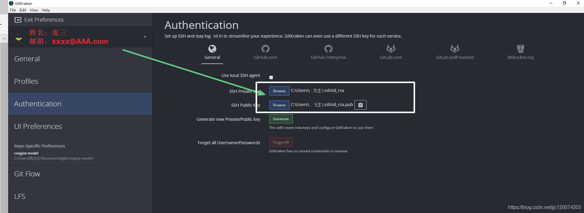Click Repo-Specific Preferences heading
The height and width of the screenshot is (213, 584).
tap(39, 146)
